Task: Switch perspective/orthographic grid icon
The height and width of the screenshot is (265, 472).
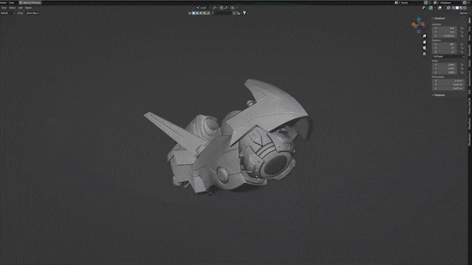Action: point(424,54)
